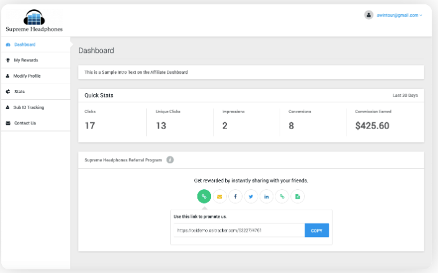The width and height of the screenshot is (438, 273).
Task: Click the outlined green link icon
Action: click(x=282, y=197)
